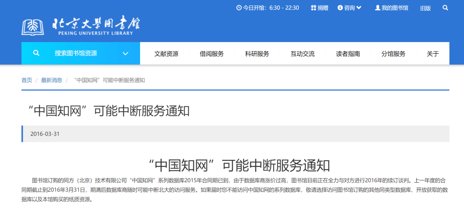The image size is (464, 214).
Task: Open the search magnifier in the top bar
Action: [x=446, y=8]
